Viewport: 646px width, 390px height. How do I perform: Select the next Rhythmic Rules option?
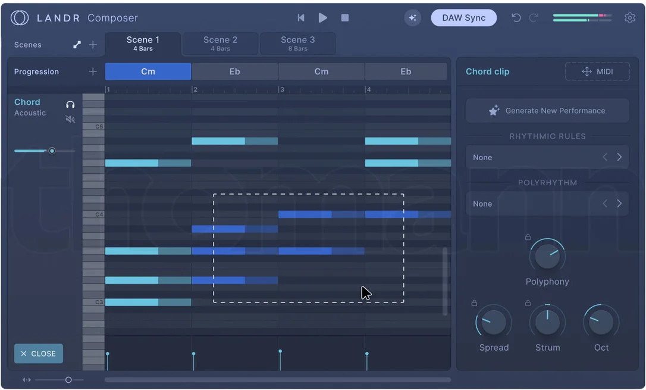(619, 157)
